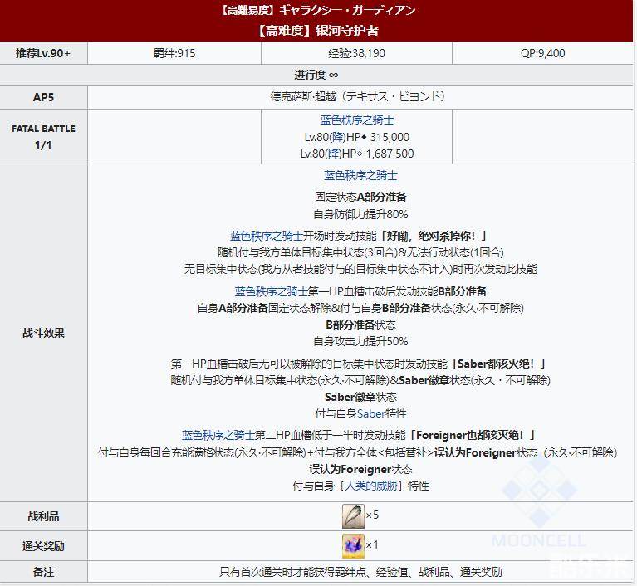Click the 进行度 ∞ row

tap(318, 75)
